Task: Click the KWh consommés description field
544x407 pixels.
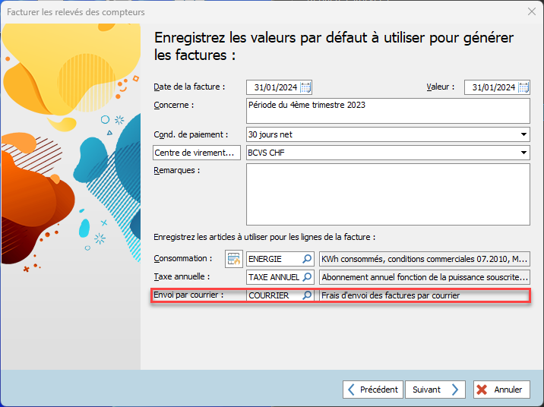Action: click(424, 259)
